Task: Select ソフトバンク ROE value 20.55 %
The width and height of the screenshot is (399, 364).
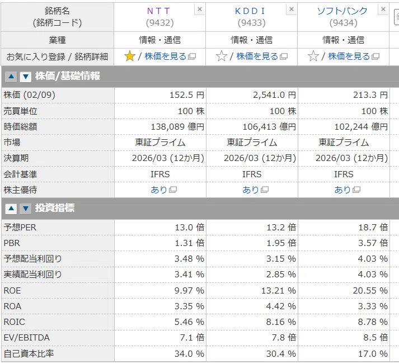Action: click(370, 290)
